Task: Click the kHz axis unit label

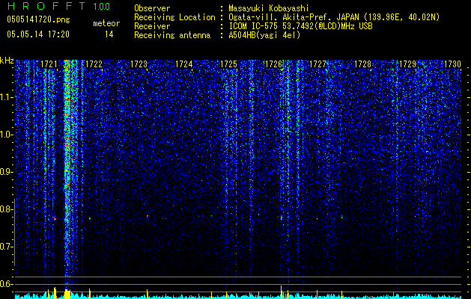Action: pyautogui.click(x=7, y=61)
